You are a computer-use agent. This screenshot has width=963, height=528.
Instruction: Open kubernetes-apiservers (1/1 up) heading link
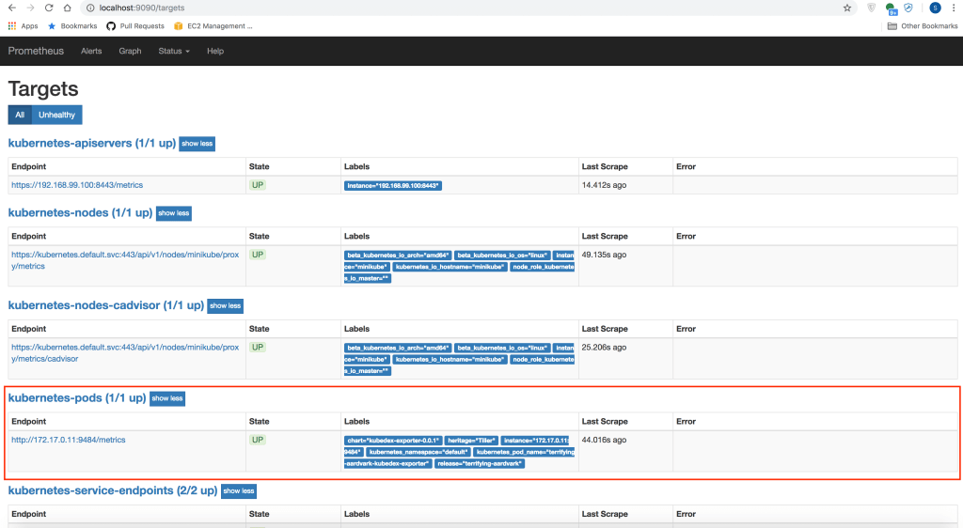[92, 143]
